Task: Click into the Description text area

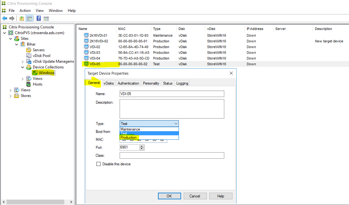Action: click(172, 109)
